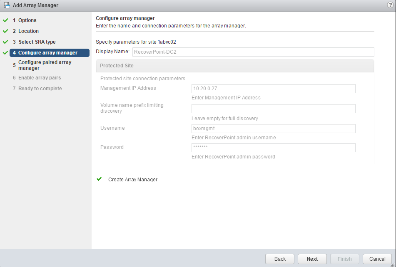Click the Password input field
The width and height of the screenshot is (396, 267).
click(x=273, y=148)
